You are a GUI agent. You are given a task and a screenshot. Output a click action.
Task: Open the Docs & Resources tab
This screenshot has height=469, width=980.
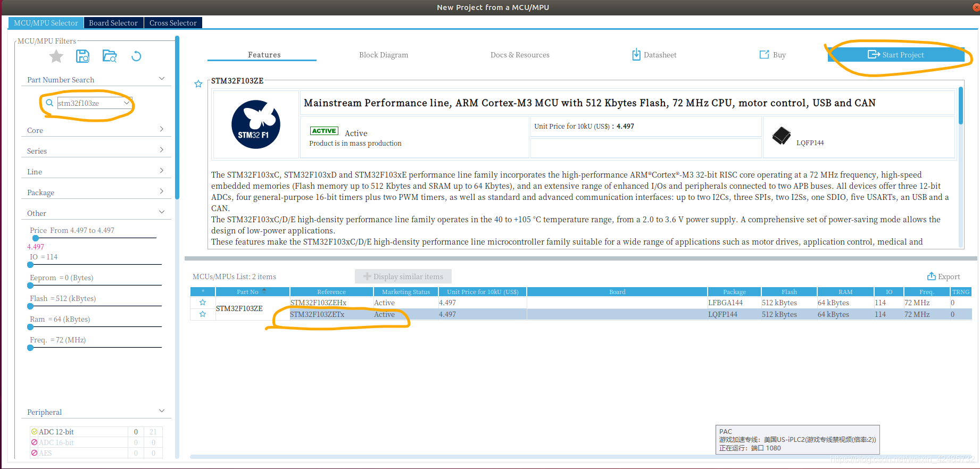(x=520, y=55)
